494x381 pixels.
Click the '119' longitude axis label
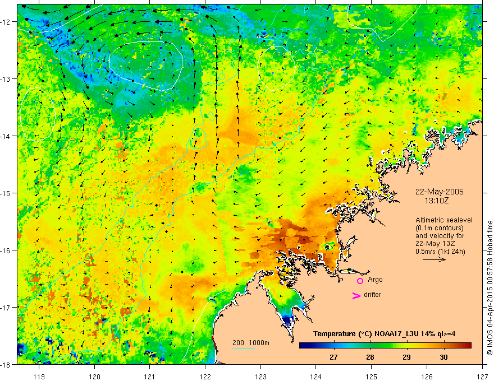click(x=39, y=377)
